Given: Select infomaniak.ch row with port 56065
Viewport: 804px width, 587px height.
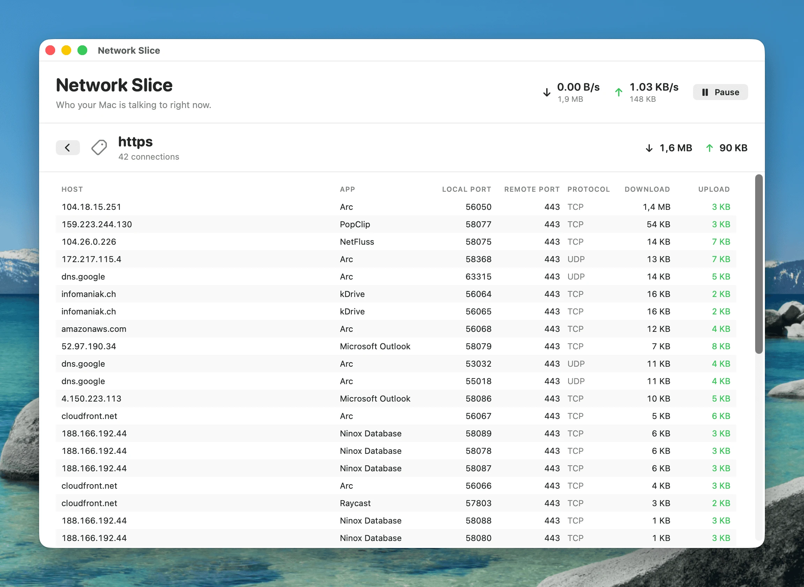Looking at the screenshot, I should pyautogui.click(x=396, y=311).
